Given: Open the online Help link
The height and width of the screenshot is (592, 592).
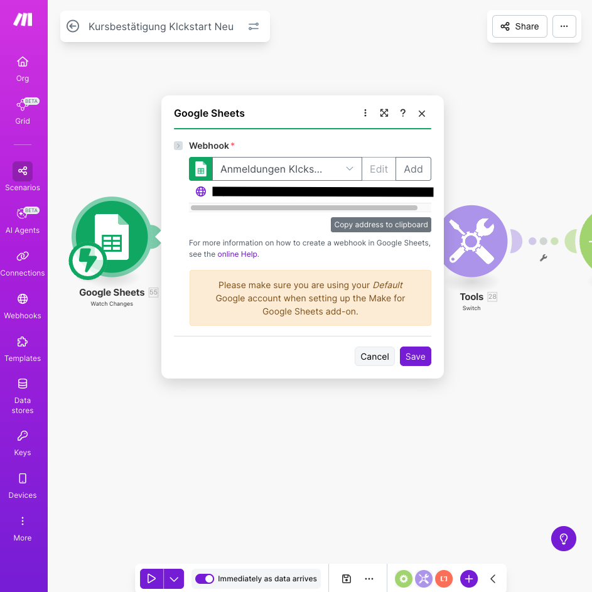Looking at the screenshot, I should [237, 254].
